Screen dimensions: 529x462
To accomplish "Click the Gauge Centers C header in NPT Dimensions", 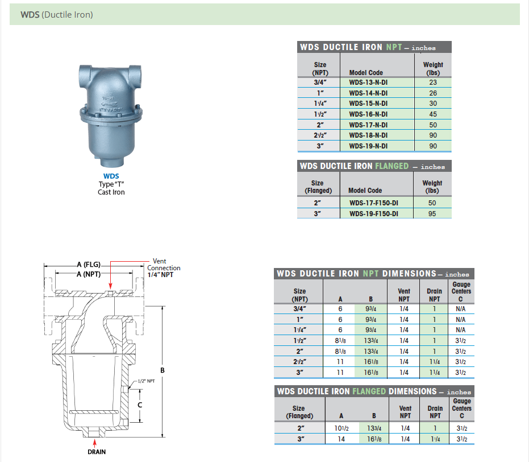I will tap(461, 291).
